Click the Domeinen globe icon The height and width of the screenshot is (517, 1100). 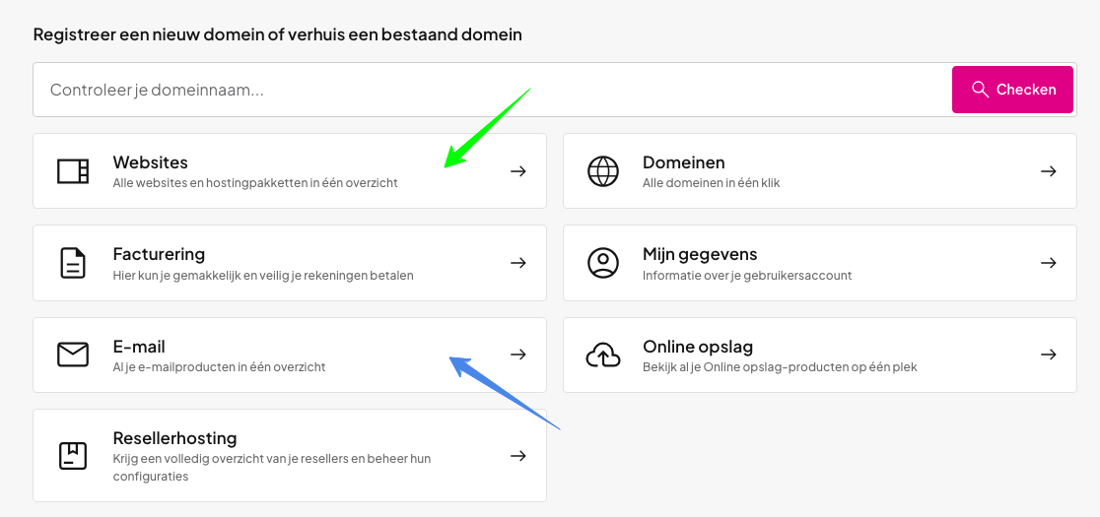point(602,171)
